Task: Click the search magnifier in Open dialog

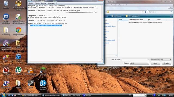Action: (x=172, y=12)
